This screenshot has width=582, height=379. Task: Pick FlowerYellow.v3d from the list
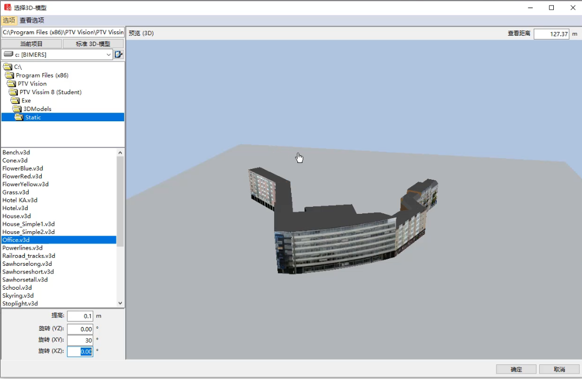coord(25,184)
